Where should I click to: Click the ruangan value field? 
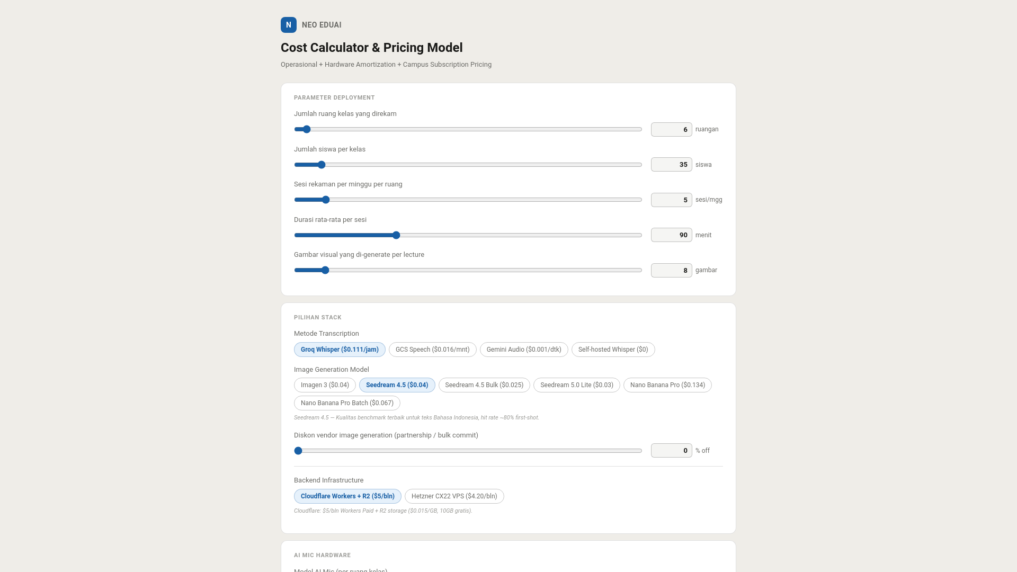click(671, 129)
